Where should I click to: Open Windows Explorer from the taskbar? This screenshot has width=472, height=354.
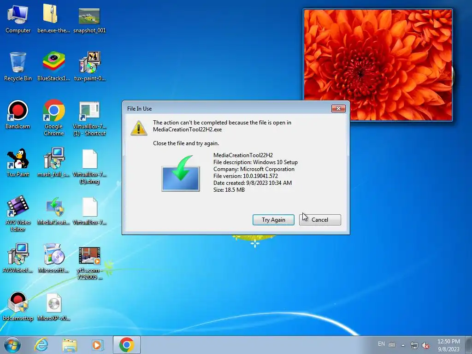70,345
